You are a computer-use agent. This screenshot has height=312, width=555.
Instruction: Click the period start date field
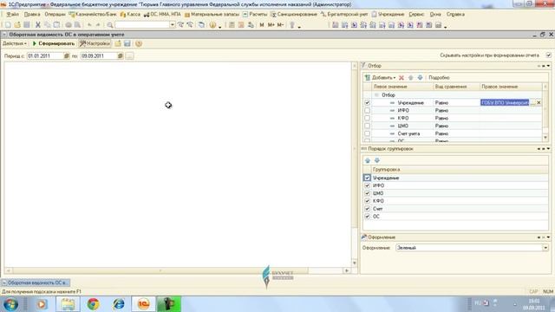(45, 55)
